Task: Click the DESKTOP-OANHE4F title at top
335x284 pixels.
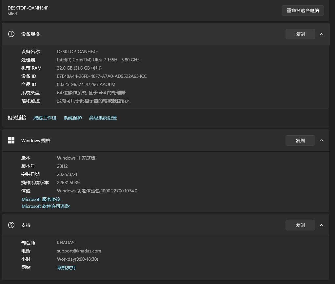Action: (x=28, y=8)
